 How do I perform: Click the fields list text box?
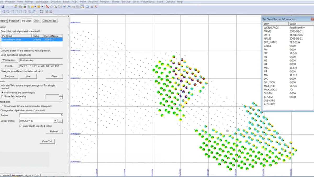(x=41, y=66)
